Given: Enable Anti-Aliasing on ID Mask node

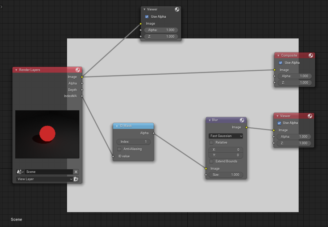Looking at the screenshot, I should (x=119, y=149).
